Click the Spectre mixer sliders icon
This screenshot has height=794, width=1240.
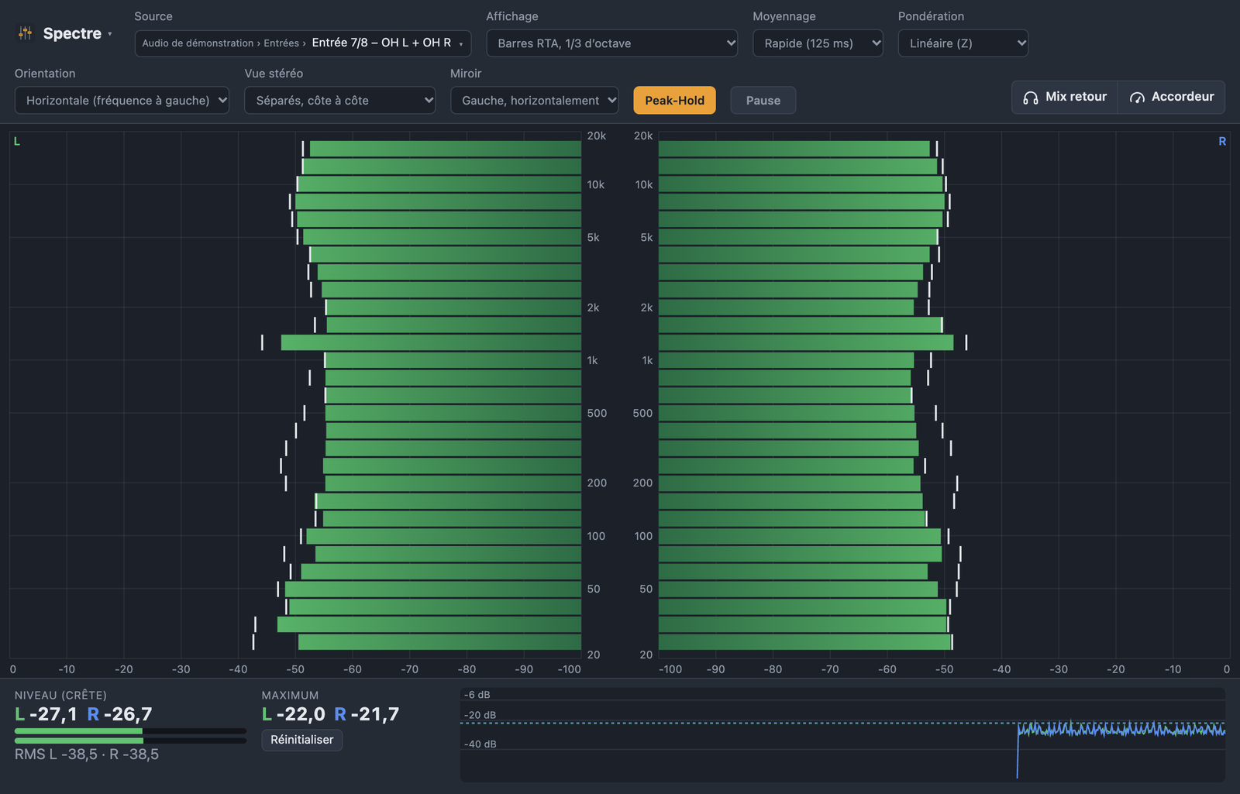[x=26, y=33]
